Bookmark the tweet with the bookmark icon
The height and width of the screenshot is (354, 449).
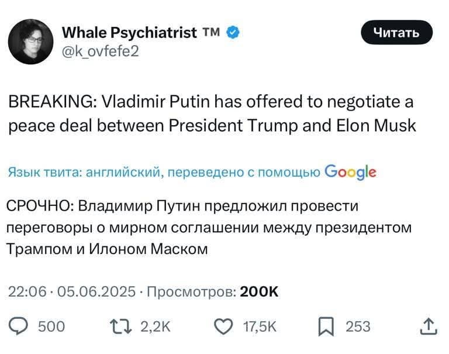coord(325,326)
